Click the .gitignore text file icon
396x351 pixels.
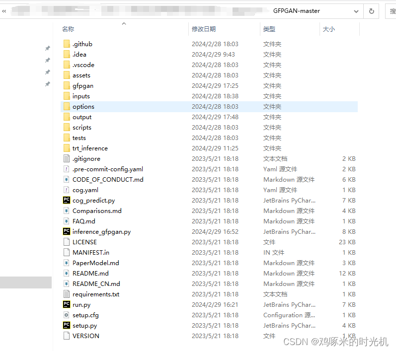tap(67, 159)
